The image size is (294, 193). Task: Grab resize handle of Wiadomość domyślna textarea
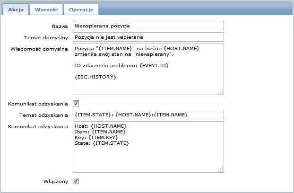coord(220,91)
